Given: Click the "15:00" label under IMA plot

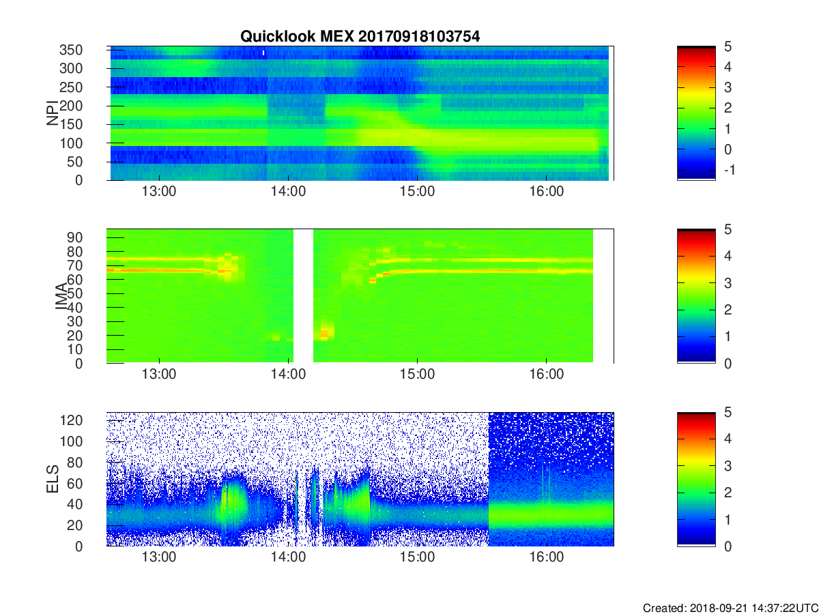Looking at the screenshot, I should 417,375.
